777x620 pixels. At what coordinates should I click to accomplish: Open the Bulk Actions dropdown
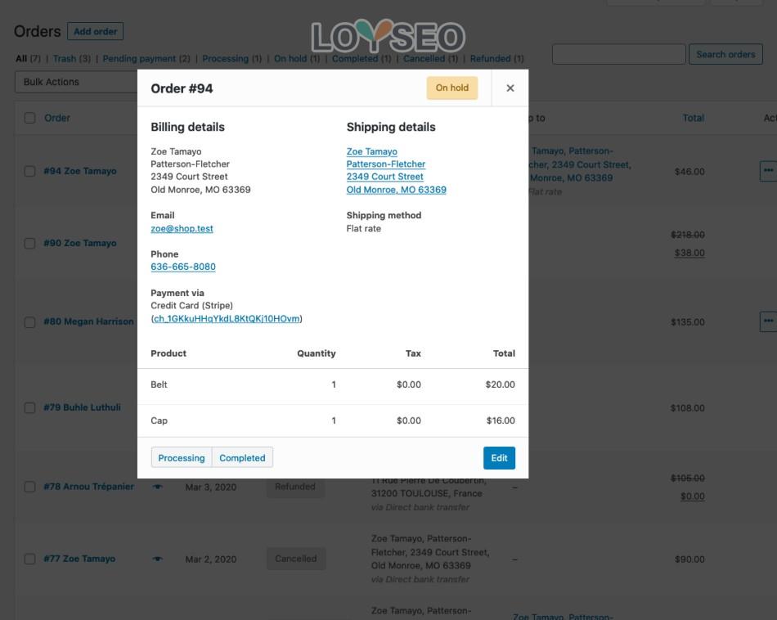pos(76,82)
